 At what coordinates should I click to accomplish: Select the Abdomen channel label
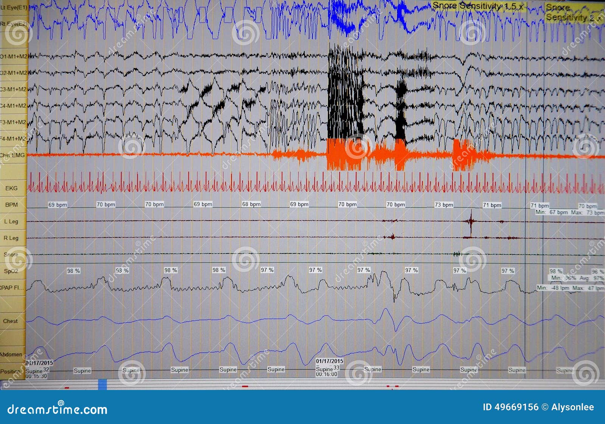pos(11,354)
